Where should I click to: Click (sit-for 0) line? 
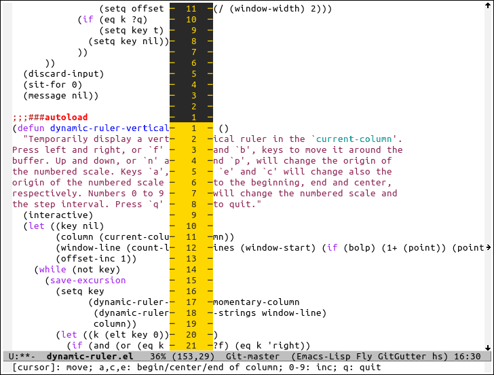point(53,84)
